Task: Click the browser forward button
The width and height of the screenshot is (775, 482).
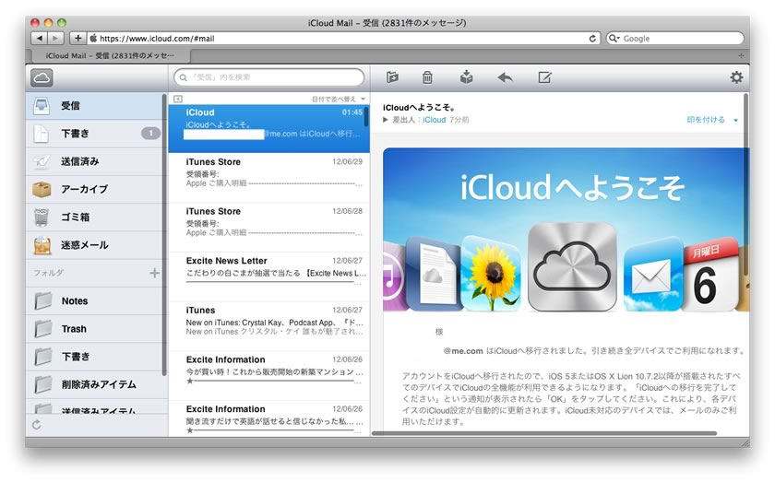Action: coord(56,38)
